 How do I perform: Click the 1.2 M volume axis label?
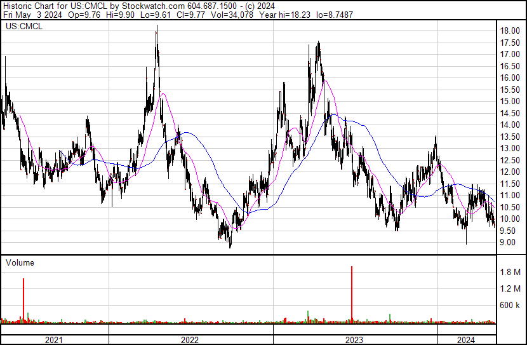click(x=510, y=288)
